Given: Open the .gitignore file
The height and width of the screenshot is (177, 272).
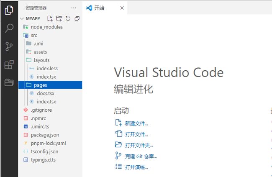Looking at the screenshot, I should (50, 110).
